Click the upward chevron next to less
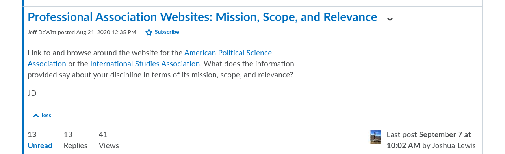The width and height of the screenshot is (505, 154). tap(36, 115)
